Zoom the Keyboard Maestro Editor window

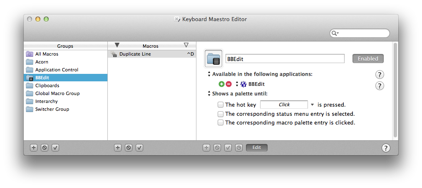click(x=46, y=19)
